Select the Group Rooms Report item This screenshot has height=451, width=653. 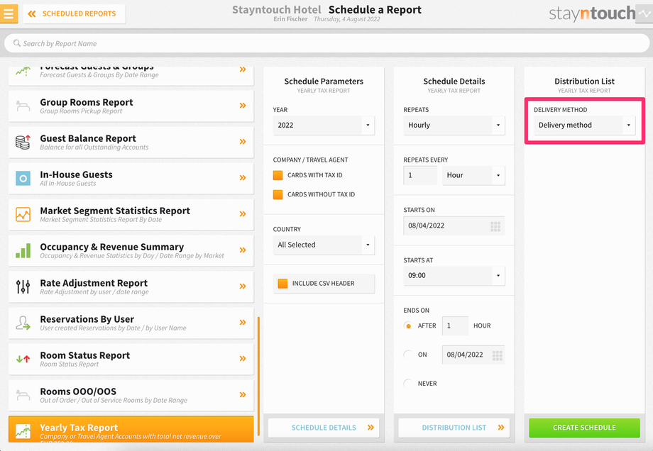pyautogui.click(x=131, y=106)
